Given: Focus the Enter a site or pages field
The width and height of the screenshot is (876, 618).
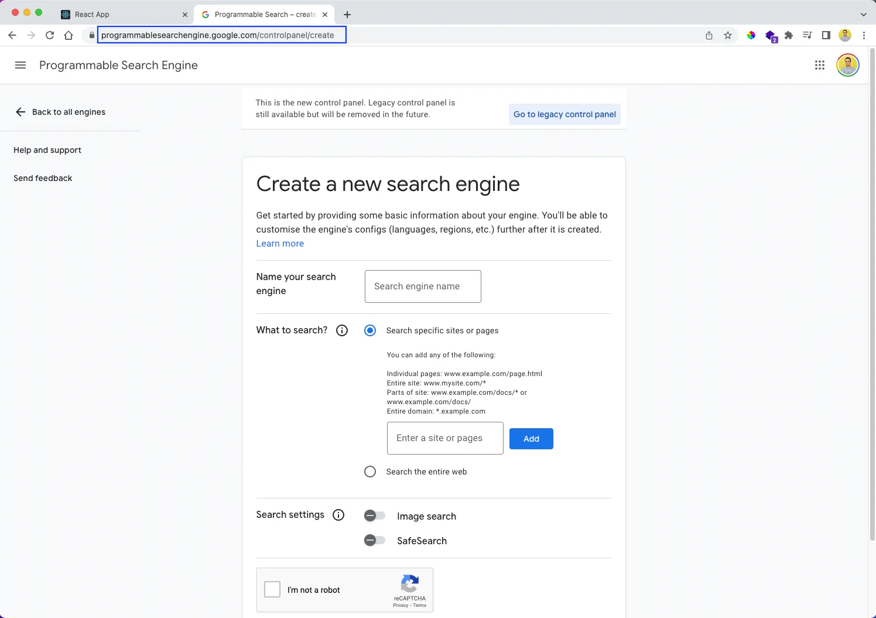Looking at the screenshot, I should coord(445,438).
